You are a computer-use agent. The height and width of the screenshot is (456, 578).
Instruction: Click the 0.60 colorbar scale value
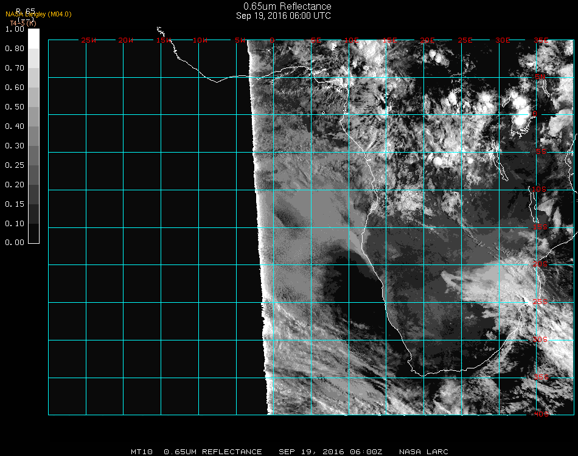pyautogui.click(x=15, y=88)
